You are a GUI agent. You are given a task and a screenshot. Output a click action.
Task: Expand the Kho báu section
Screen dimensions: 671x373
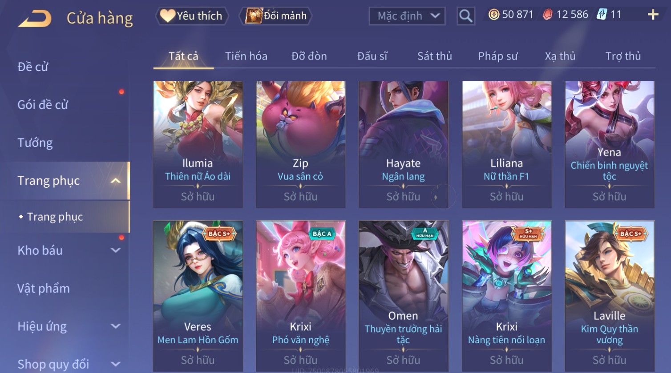[x=116, y=250]
